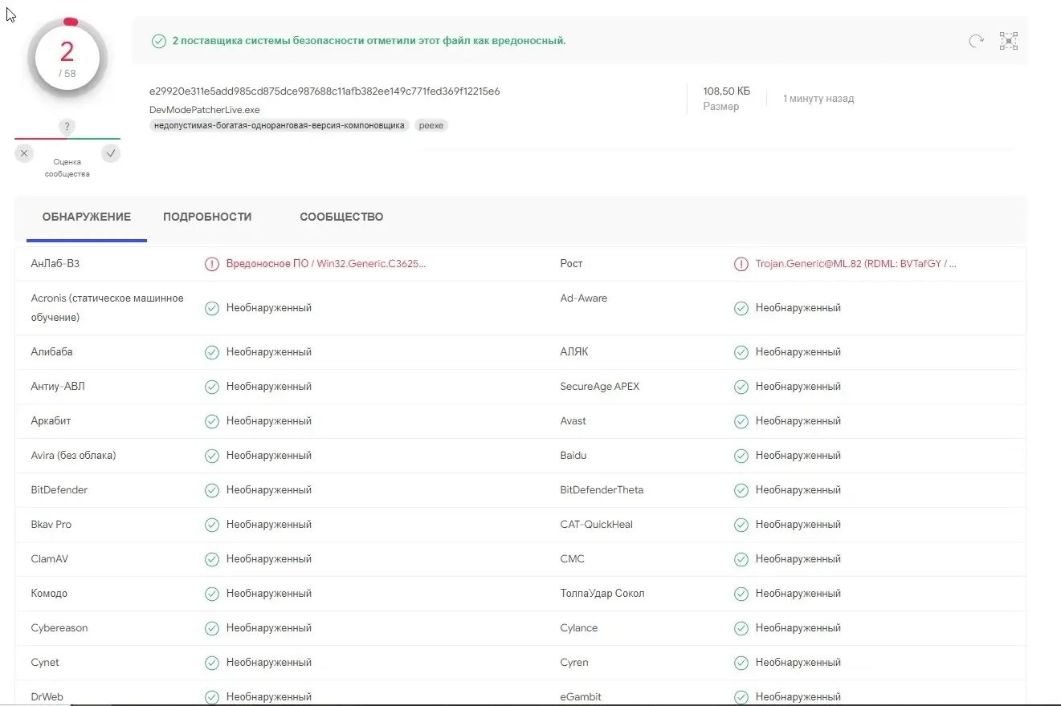Click the banner text about 2 vendors flagging
This screenshot has width=1061, height=706.
pyautogui.click(x=369, y=41)
